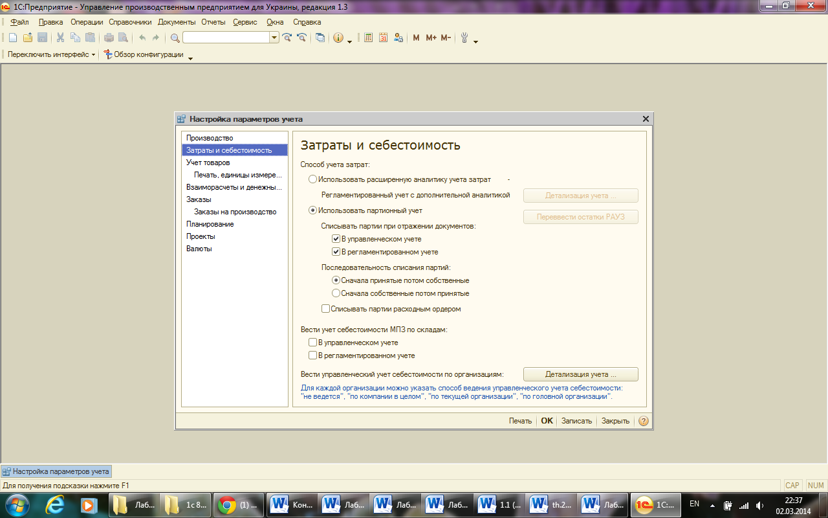828x518 pixels.
Task: Select 'Сначала принятые потом собственные' radio
Action: (x=336, y=280)
